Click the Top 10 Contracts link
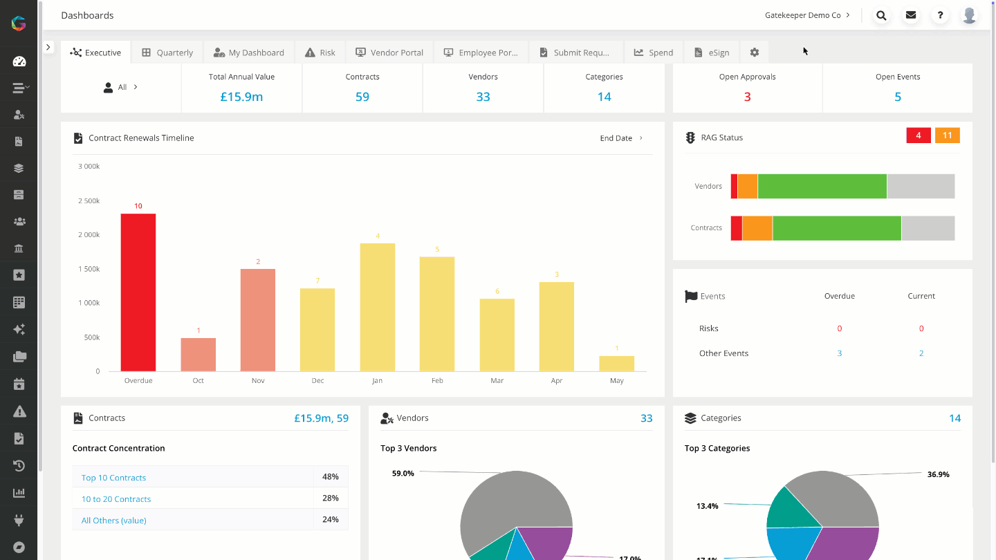Viewport: 996px width, 560px height. coord(113,478)
